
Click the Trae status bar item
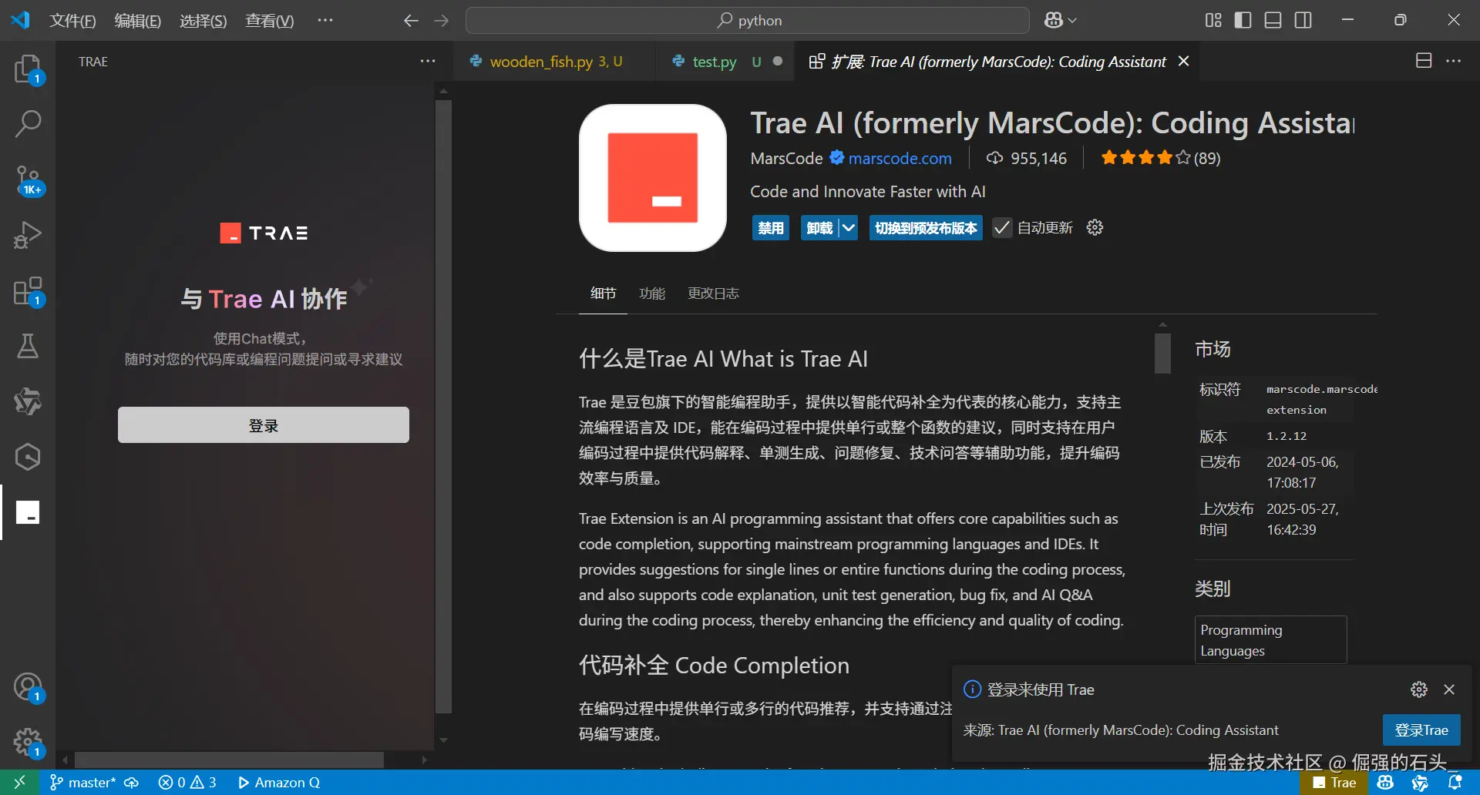pos(1334,783)
